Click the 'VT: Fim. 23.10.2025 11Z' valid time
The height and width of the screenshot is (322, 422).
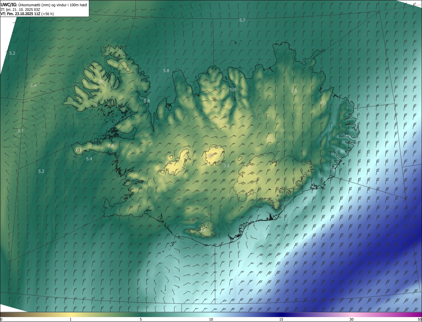[20, 14]
